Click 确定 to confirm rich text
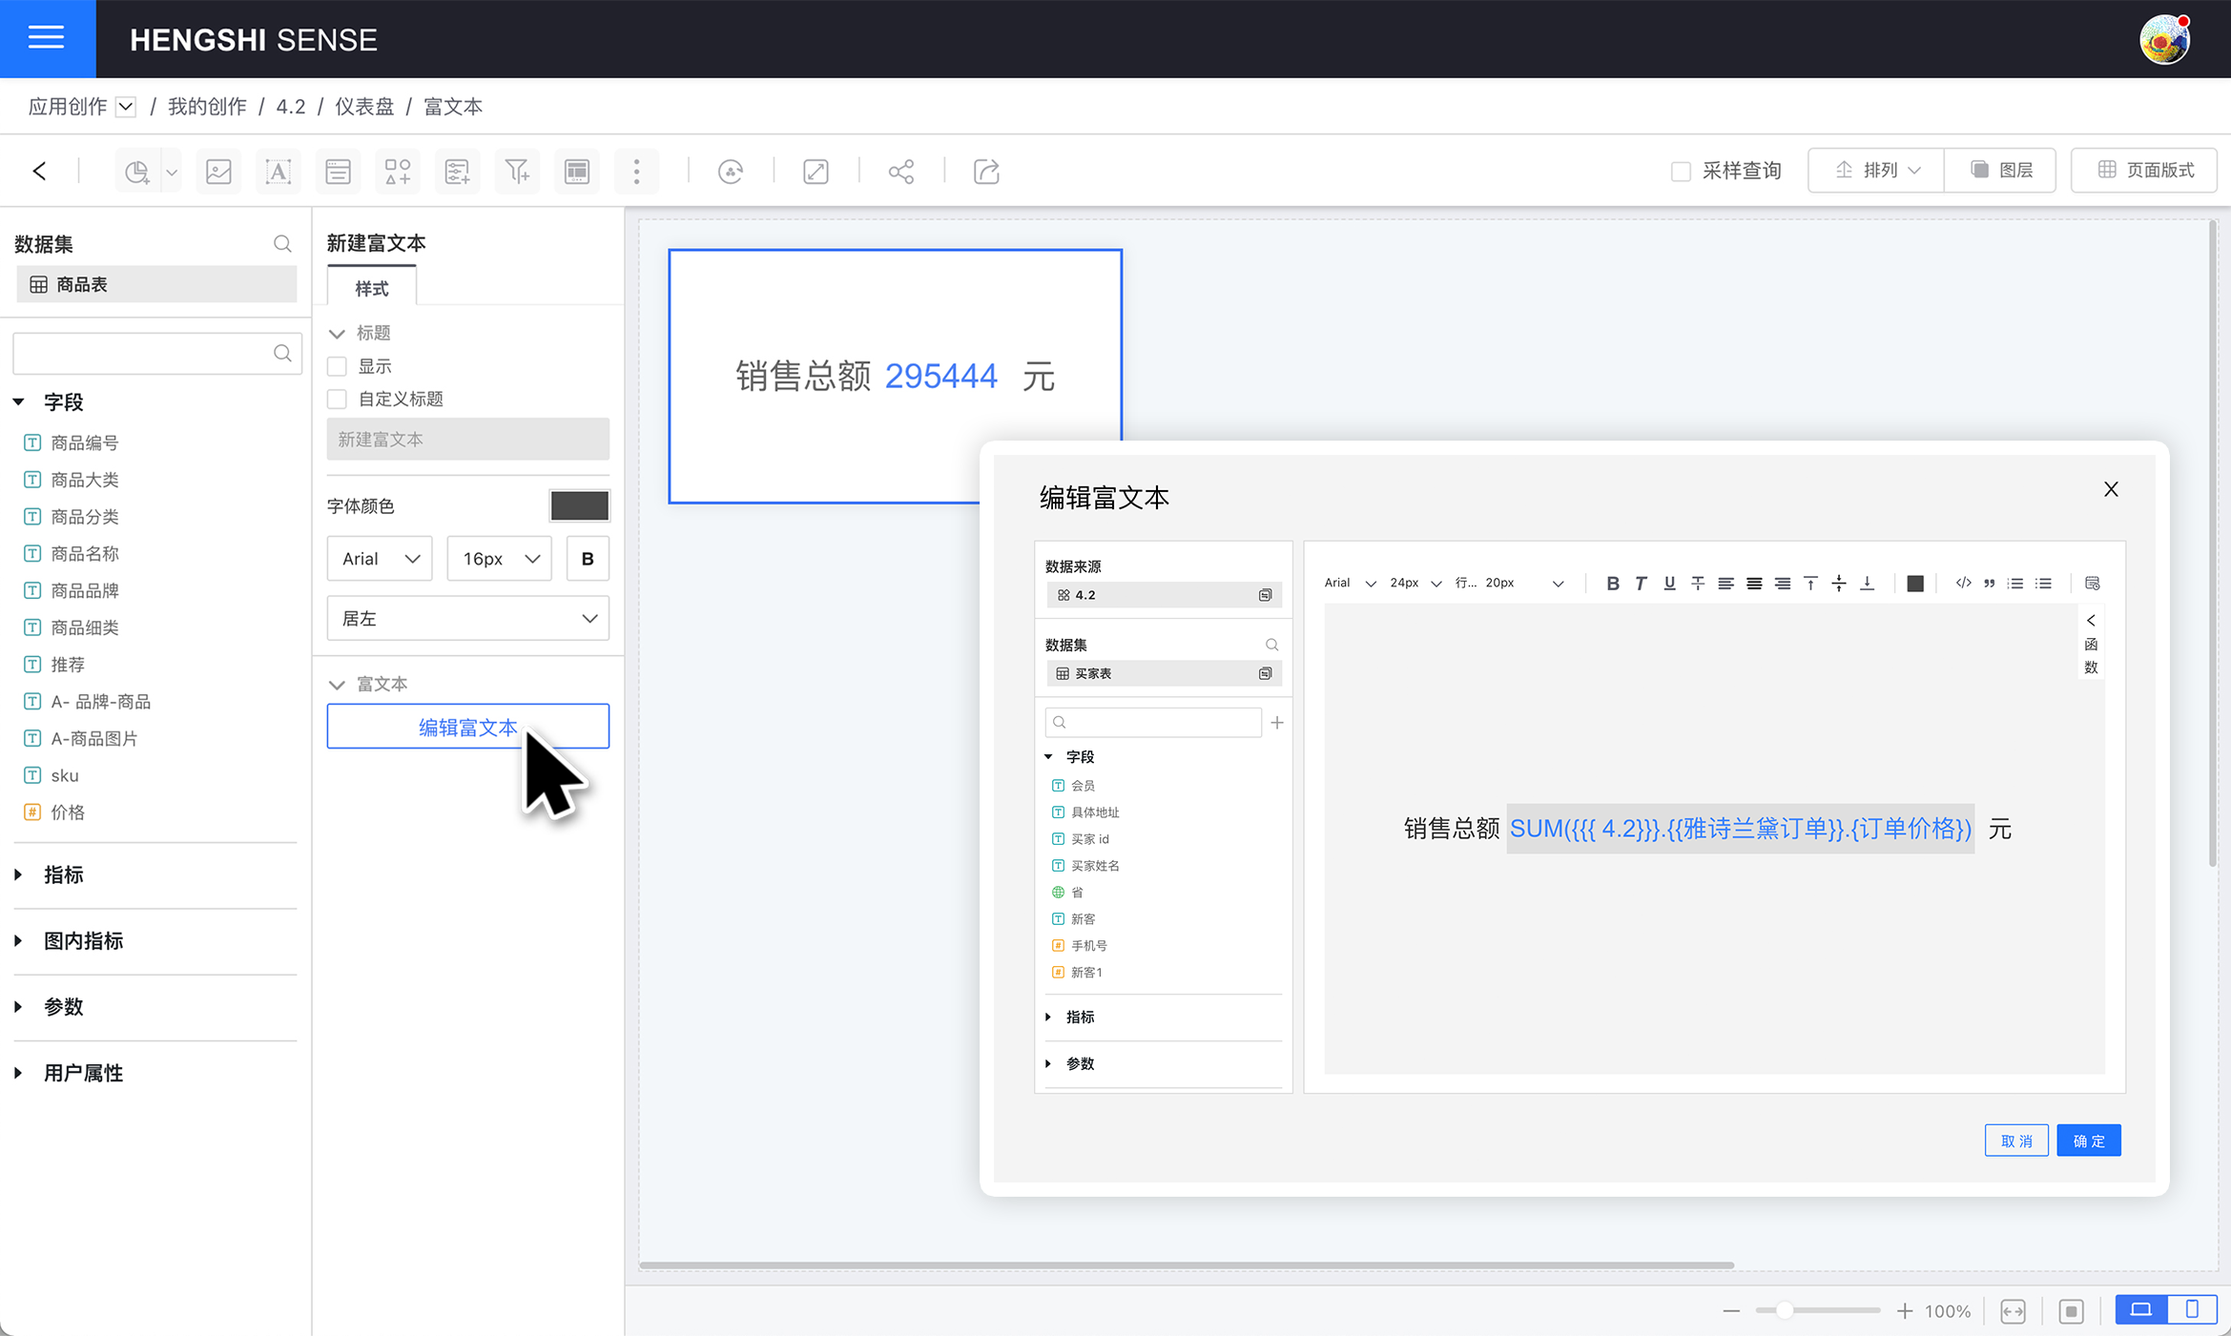The width and height of the screenshot is (2231, 1336). coord(2089,1141)
